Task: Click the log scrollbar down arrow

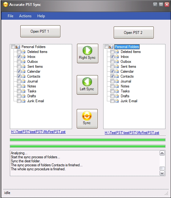Action: [162, 173]
